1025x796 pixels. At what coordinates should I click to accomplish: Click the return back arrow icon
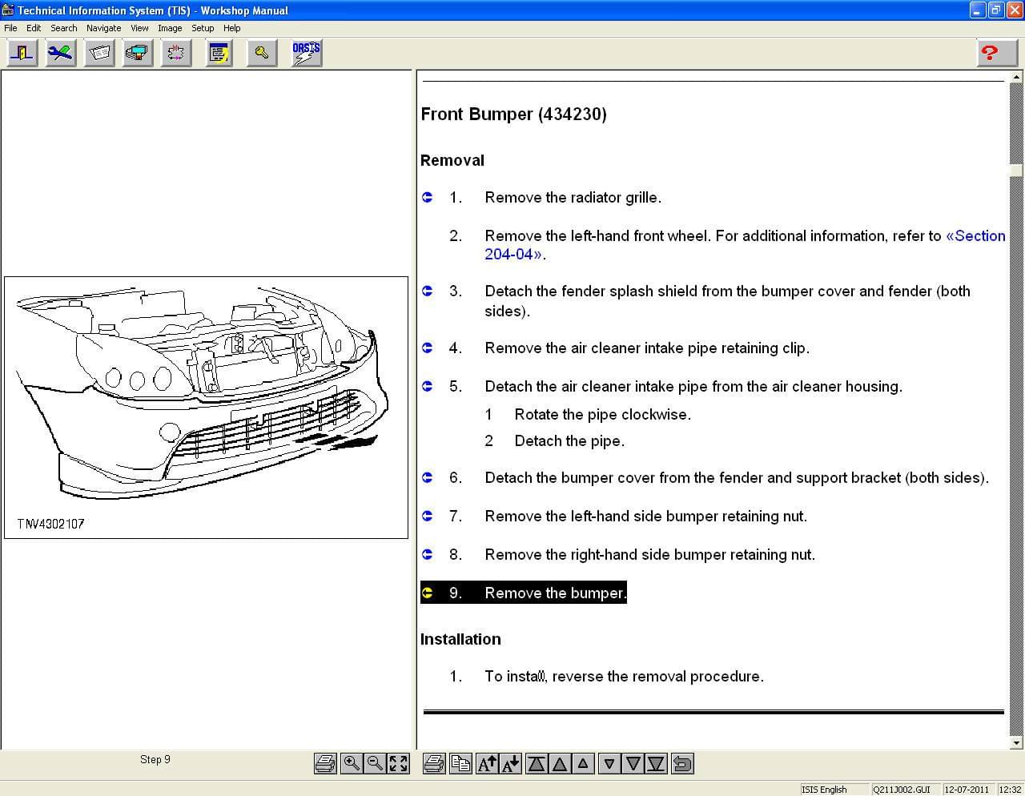682,763
